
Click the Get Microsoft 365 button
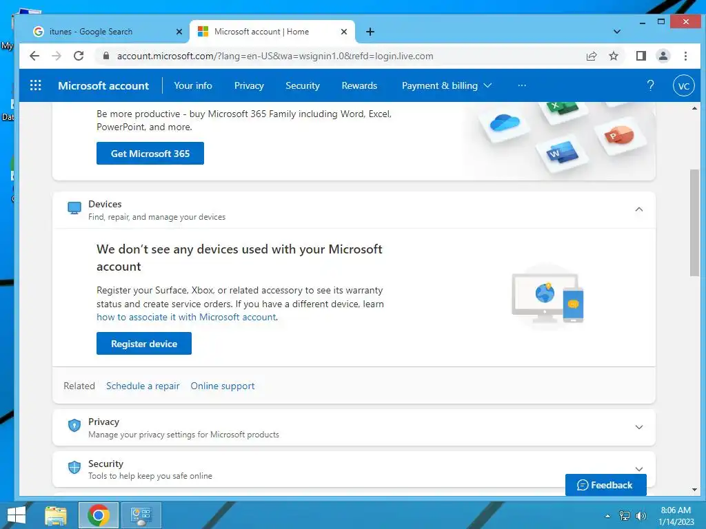pyautogui.click(x=150, y=154)
